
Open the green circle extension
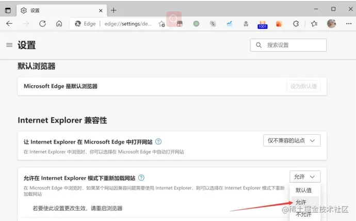(196, 24)
